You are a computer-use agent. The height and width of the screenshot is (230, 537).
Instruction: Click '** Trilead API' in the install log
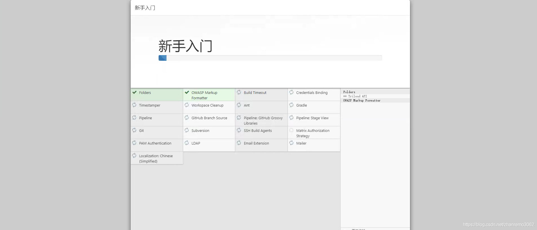click(x=355, y=96)
